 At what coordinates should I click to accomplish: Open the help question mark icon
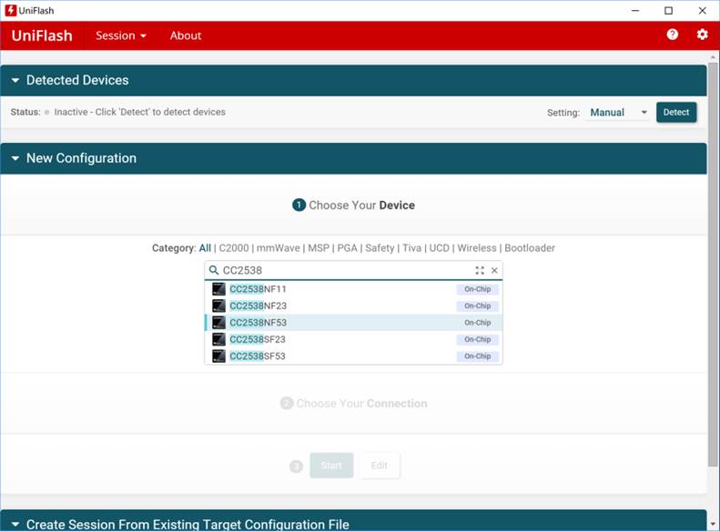pos(673,35)
